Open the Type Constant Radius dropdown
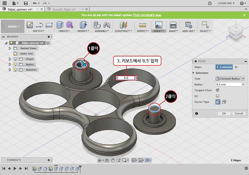The height and width of the screenshot is (175, 249). (x=230, y=79)
